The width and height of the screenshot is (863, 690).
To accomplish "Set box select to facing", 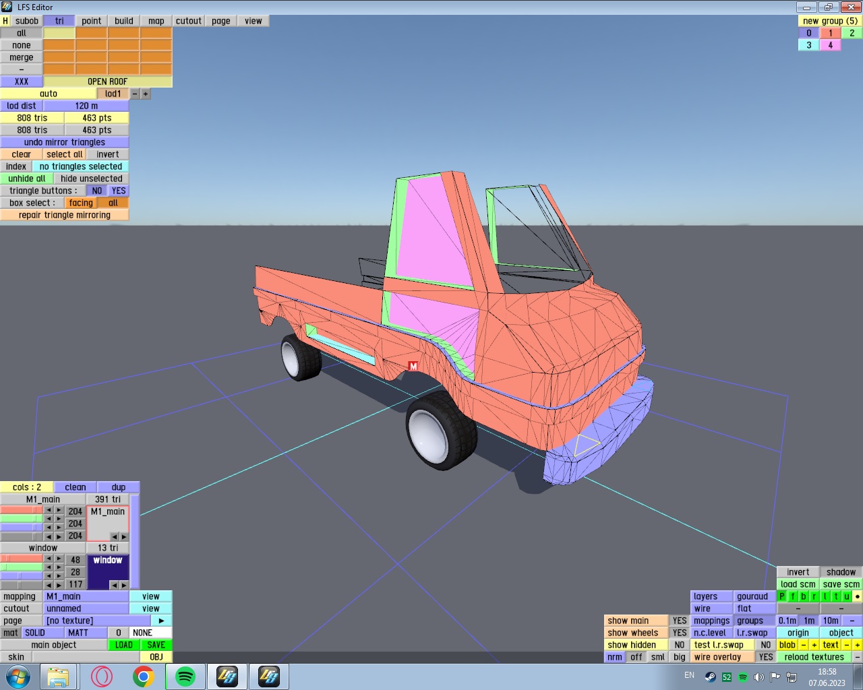I will tap(81, 203).
